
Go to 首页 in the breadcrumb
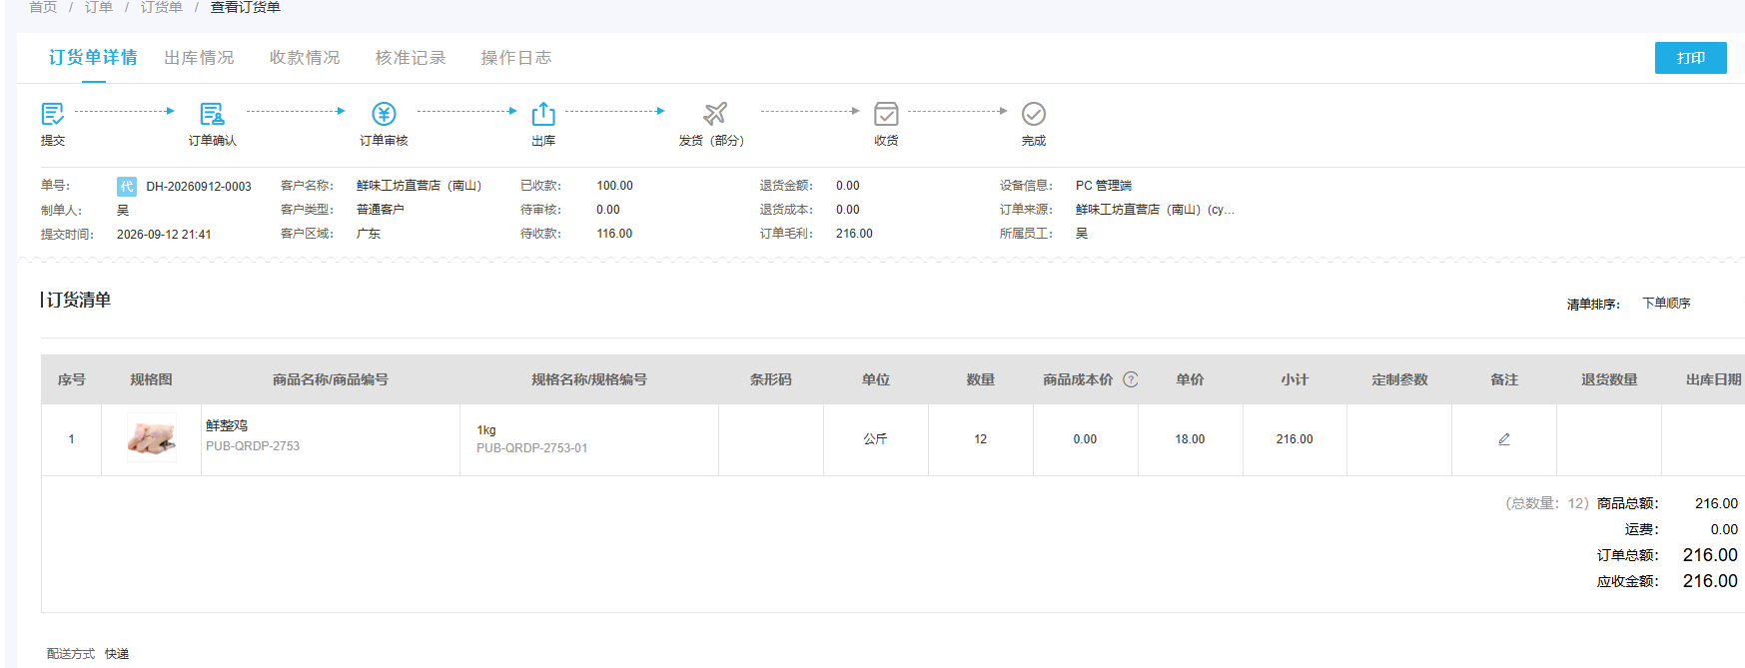[x=43, y=7]
